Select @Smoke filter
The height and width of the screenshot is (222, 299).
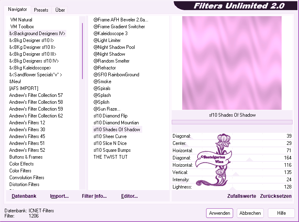[102, 82]
